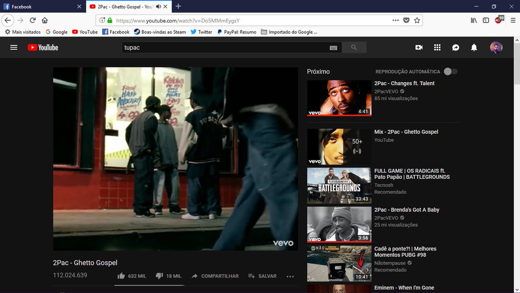Show the Firefox sidebar
This screenshot has width=520, height=293.
pyautogui.click(x=486, y=20)
